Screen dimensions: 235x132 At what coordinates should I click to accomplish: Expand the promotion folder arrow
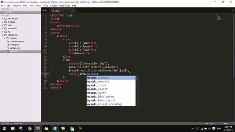point(3,29)
